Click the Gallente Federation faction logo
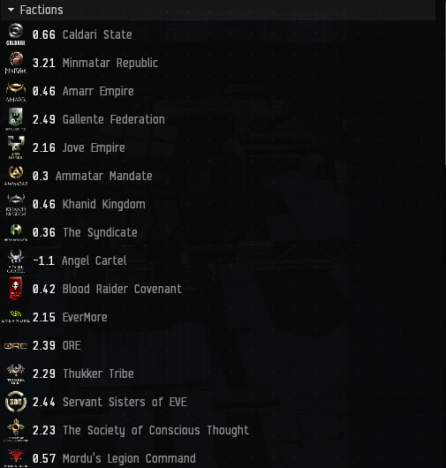 point(16,119)
